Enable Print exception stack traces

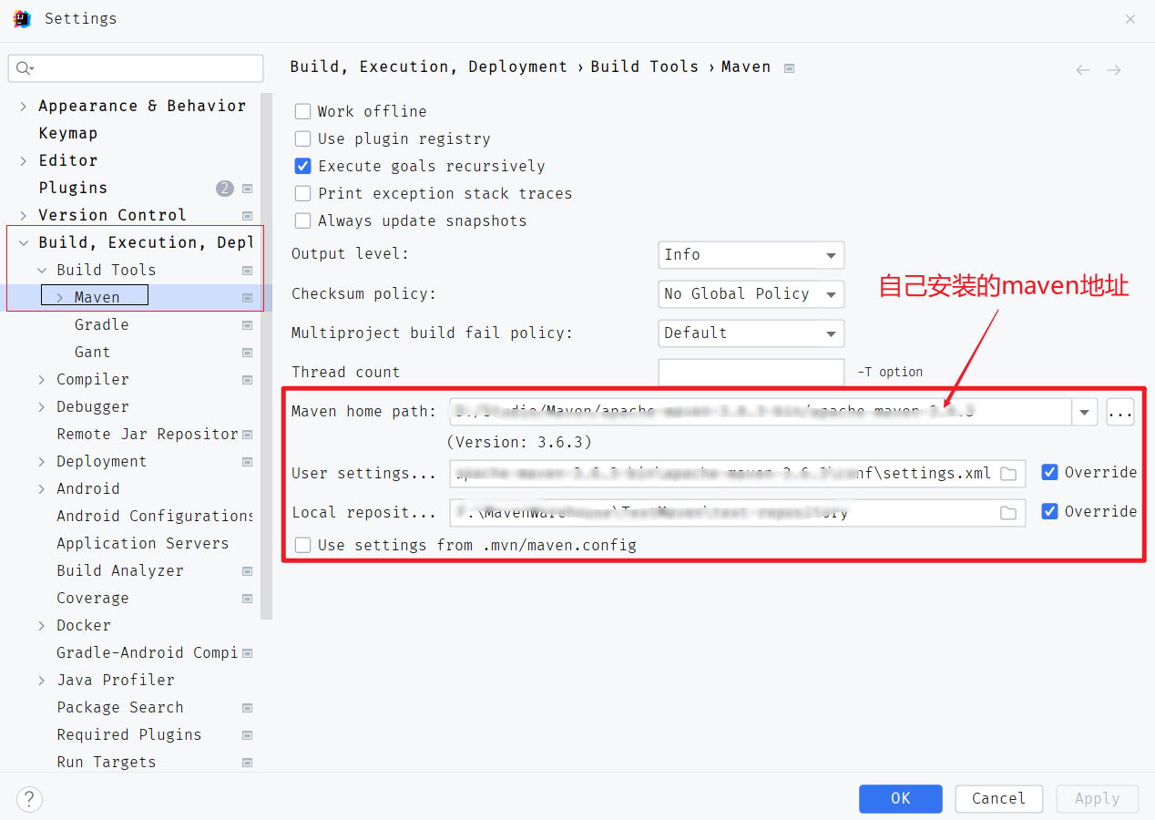coord(302,193)
